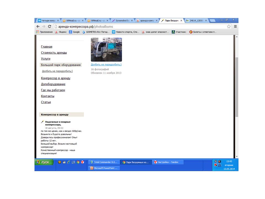The width and height of the screenshot is (265, 199).
Task: Switch to Total Commander taskbar button
Action: pos(104,162)
